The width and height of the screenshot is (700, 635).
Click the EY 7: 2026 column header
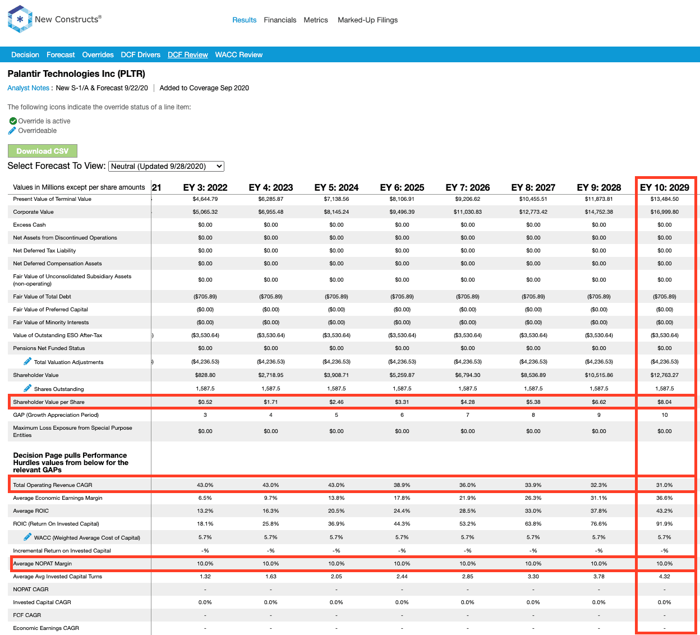tap(468, 187)
